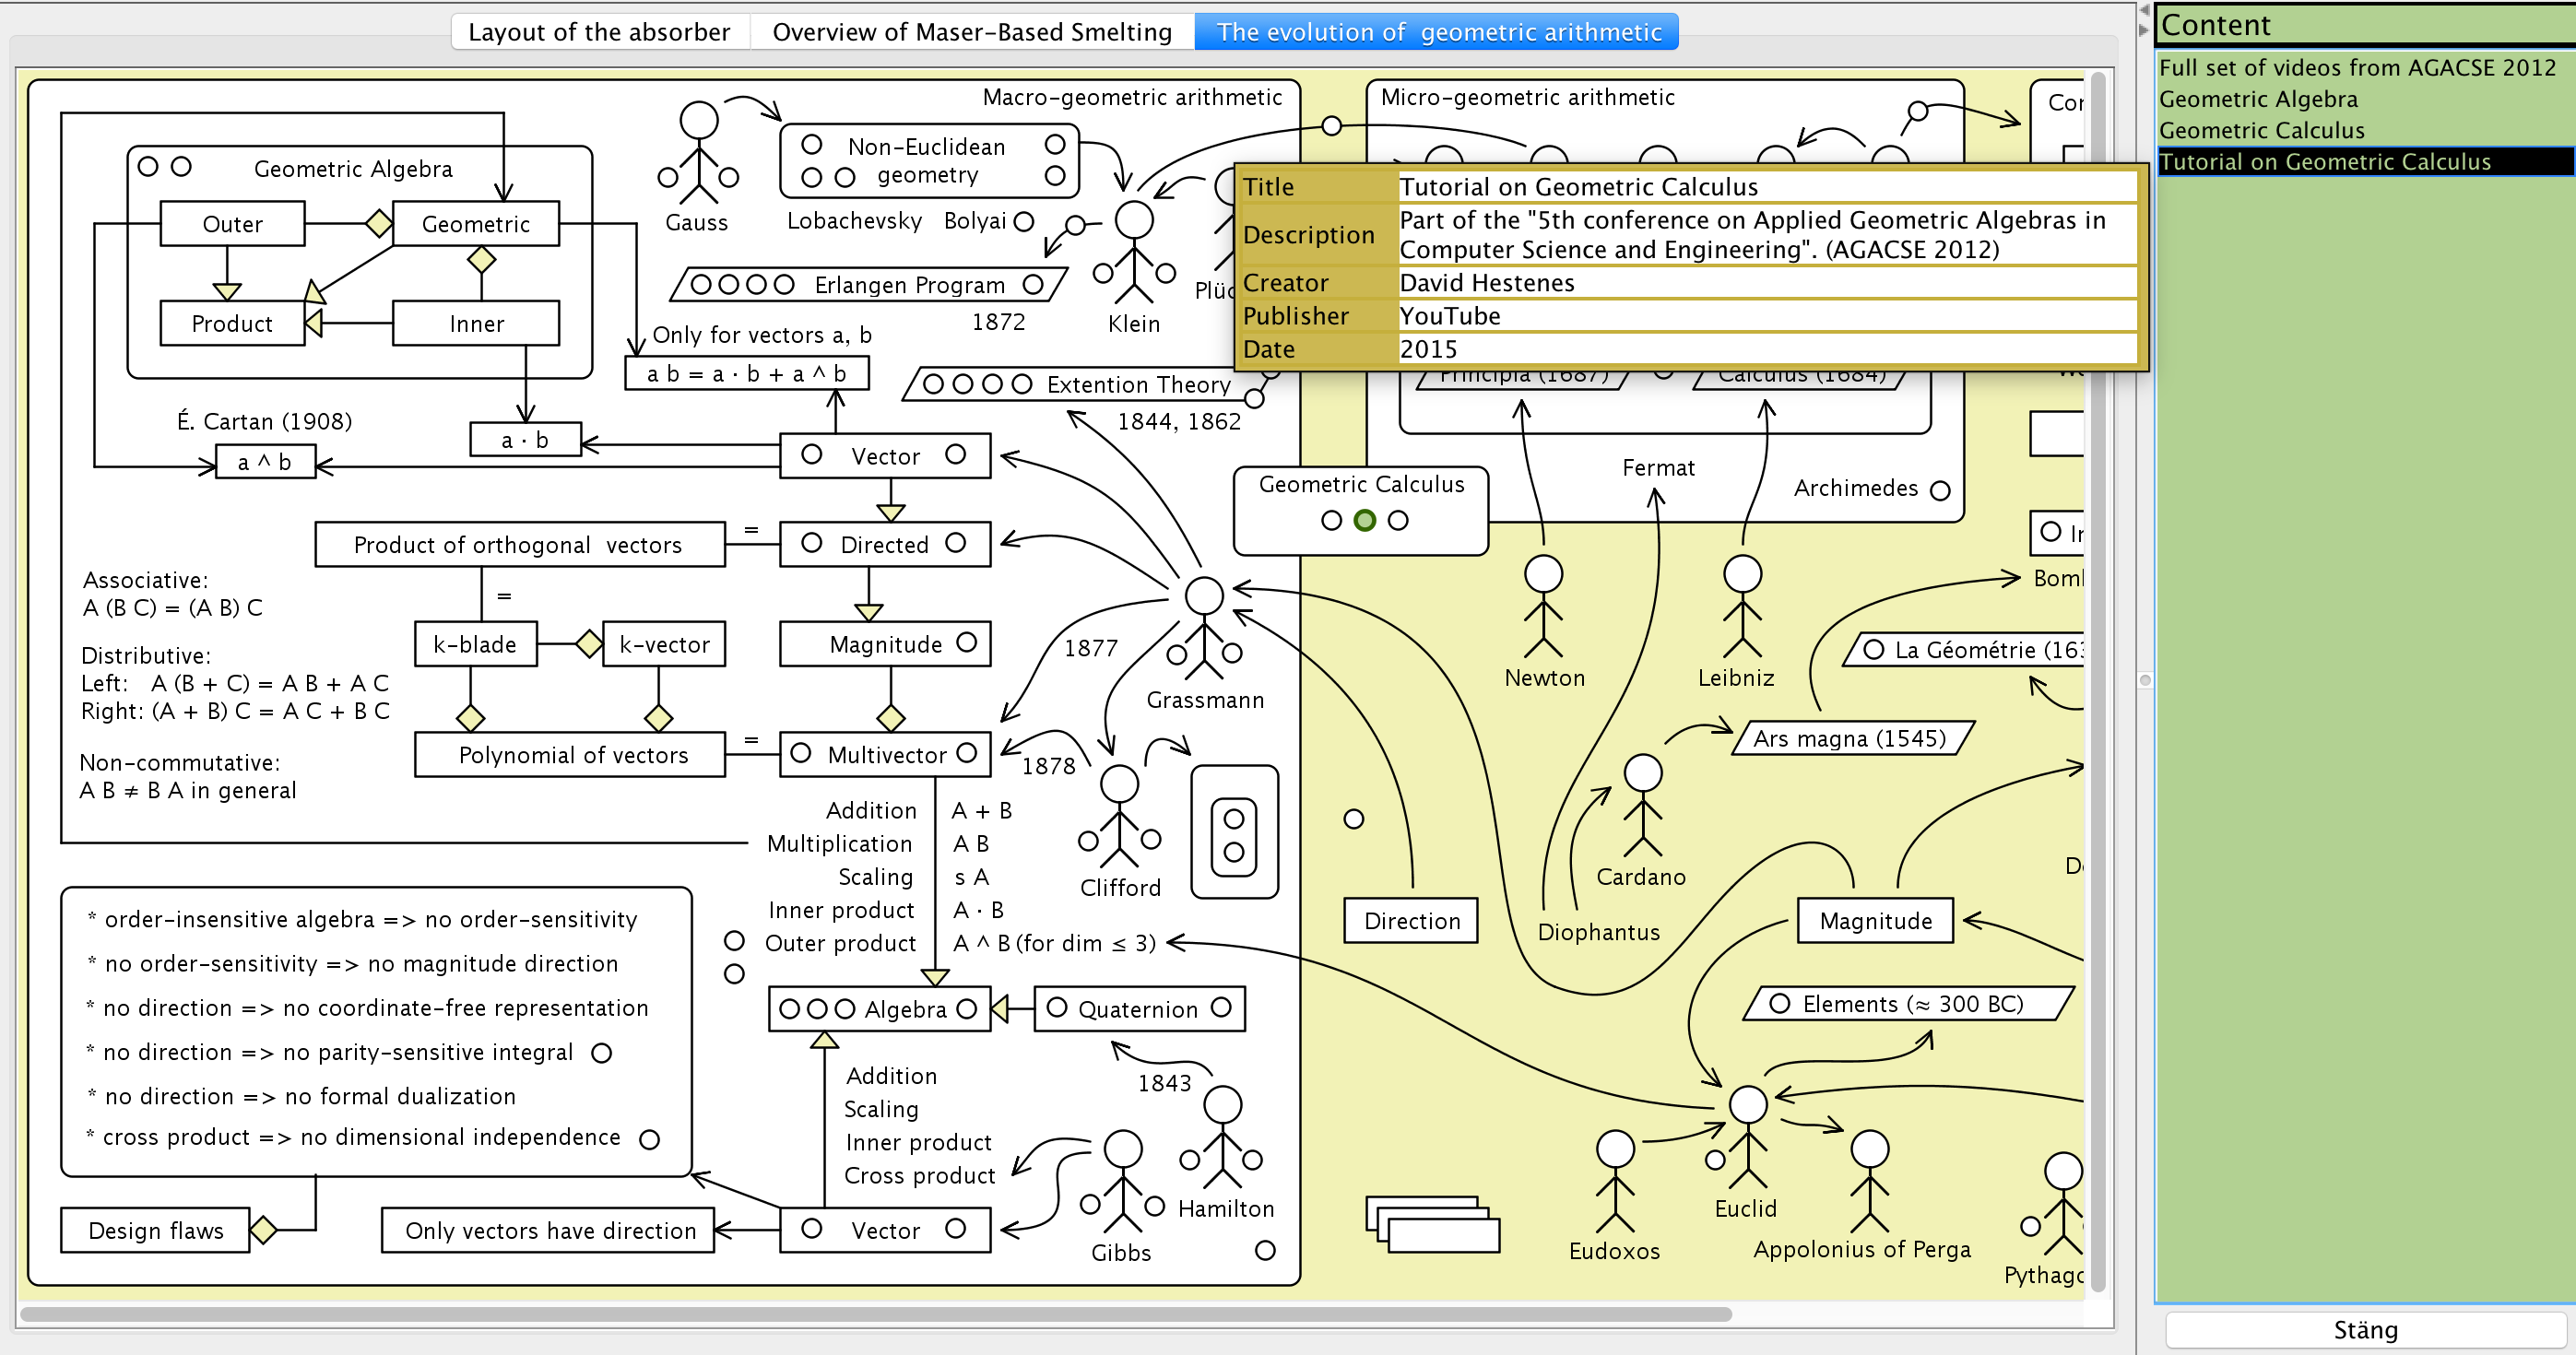The image size is (2576, 1355).
Task: Click the circle beside Bolyai
Action: tap(1023, 222)
